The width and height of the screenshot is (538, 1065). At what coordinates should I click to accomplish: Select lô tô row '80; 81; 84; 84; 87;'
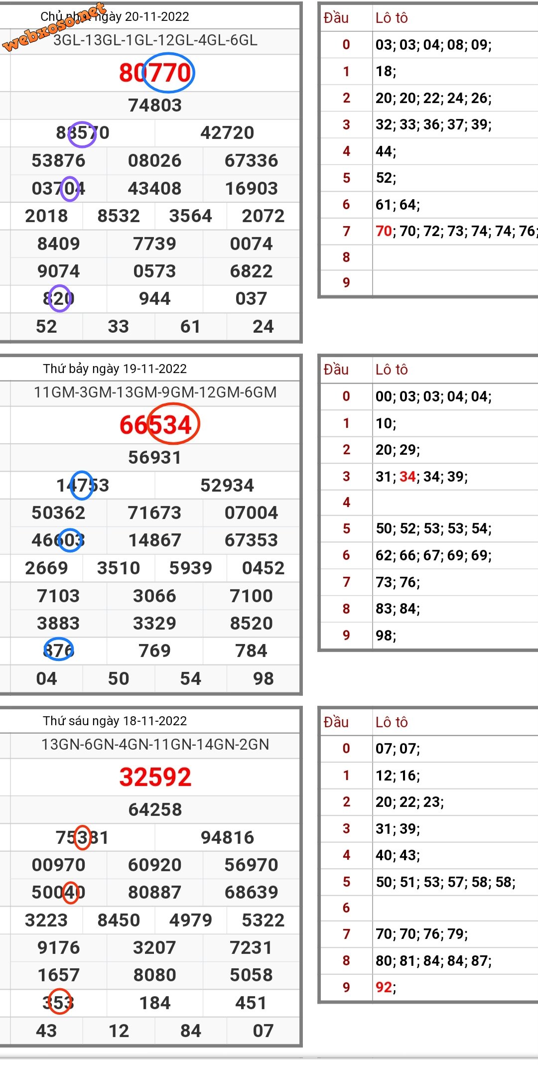coord(433,961)
